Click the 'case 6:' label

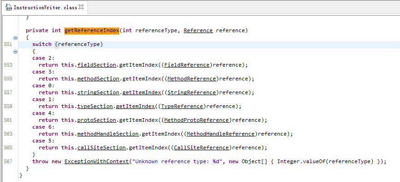click(x=43, y=127)
